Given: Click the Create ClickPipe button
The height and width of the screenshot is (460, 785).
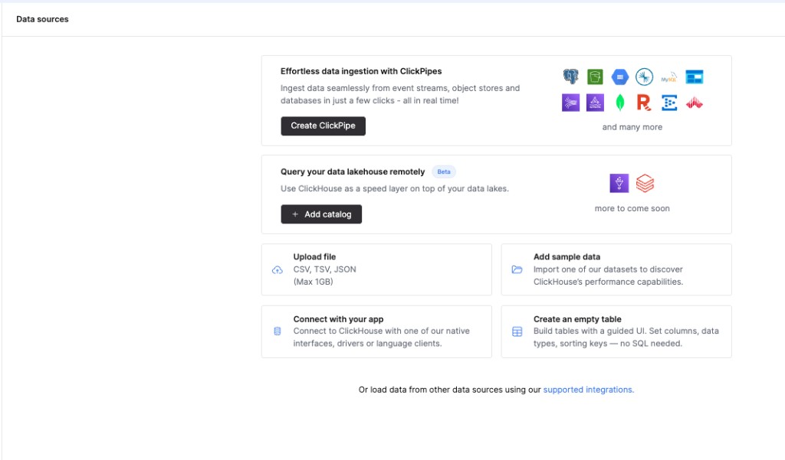Looking at the screenshot, I should coord(323,126).
